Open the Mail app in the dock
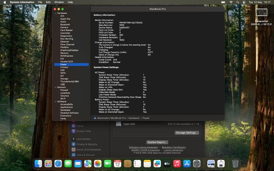 (78, 164)
